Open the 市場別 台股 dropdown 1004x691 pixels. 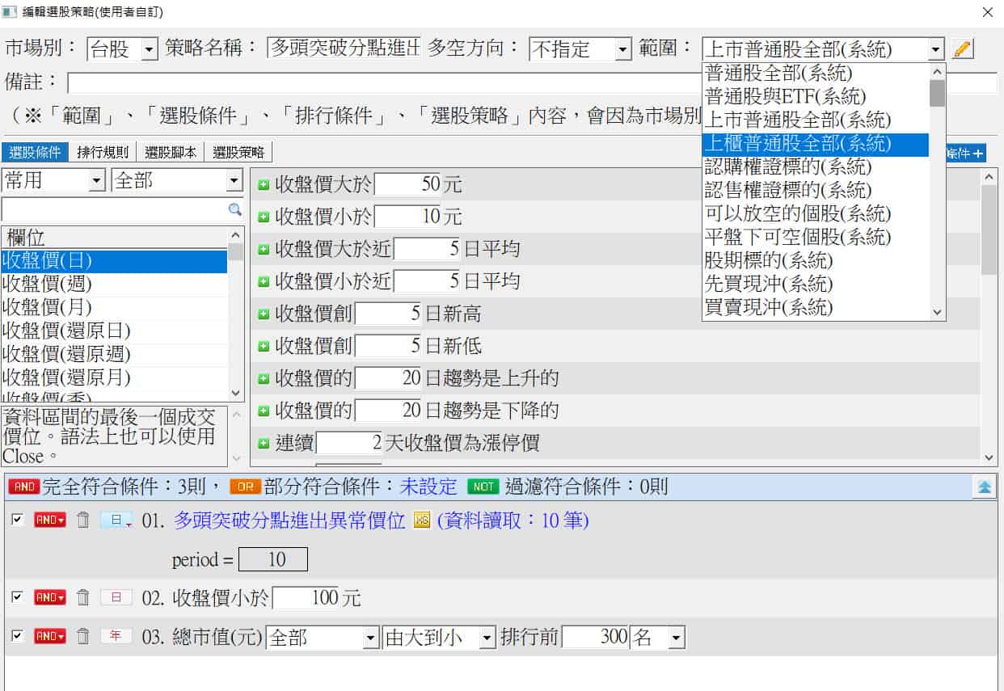tap(149, 49)
